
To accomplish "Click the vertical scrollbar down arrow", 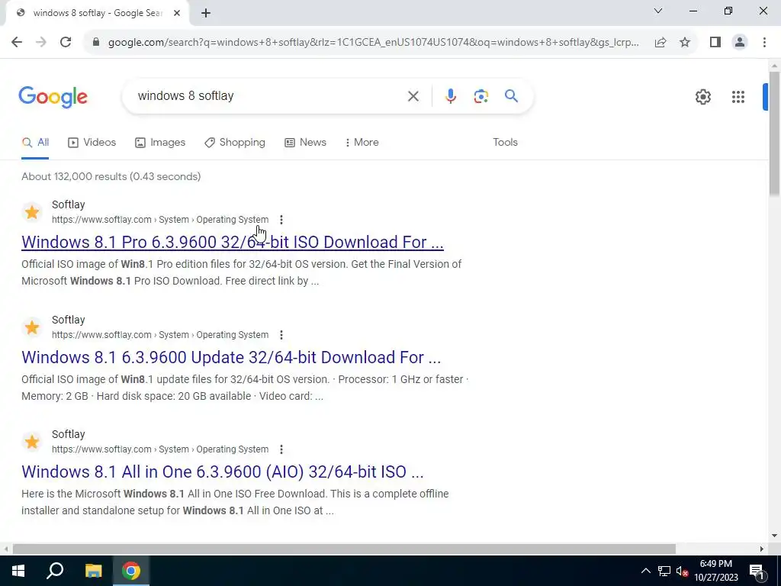I will coord(774,536).
